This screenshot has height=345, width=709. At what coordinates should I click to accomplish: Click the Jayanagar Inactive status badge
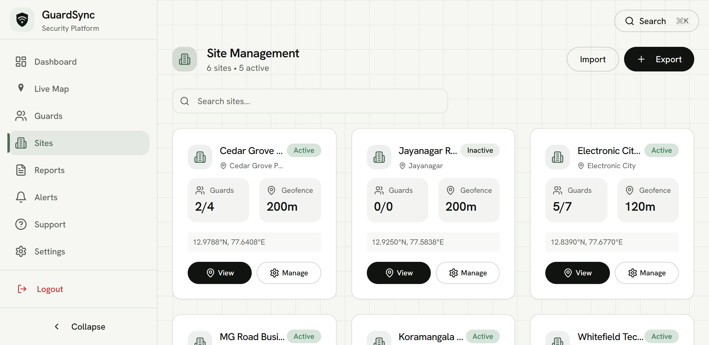(480, 150)
